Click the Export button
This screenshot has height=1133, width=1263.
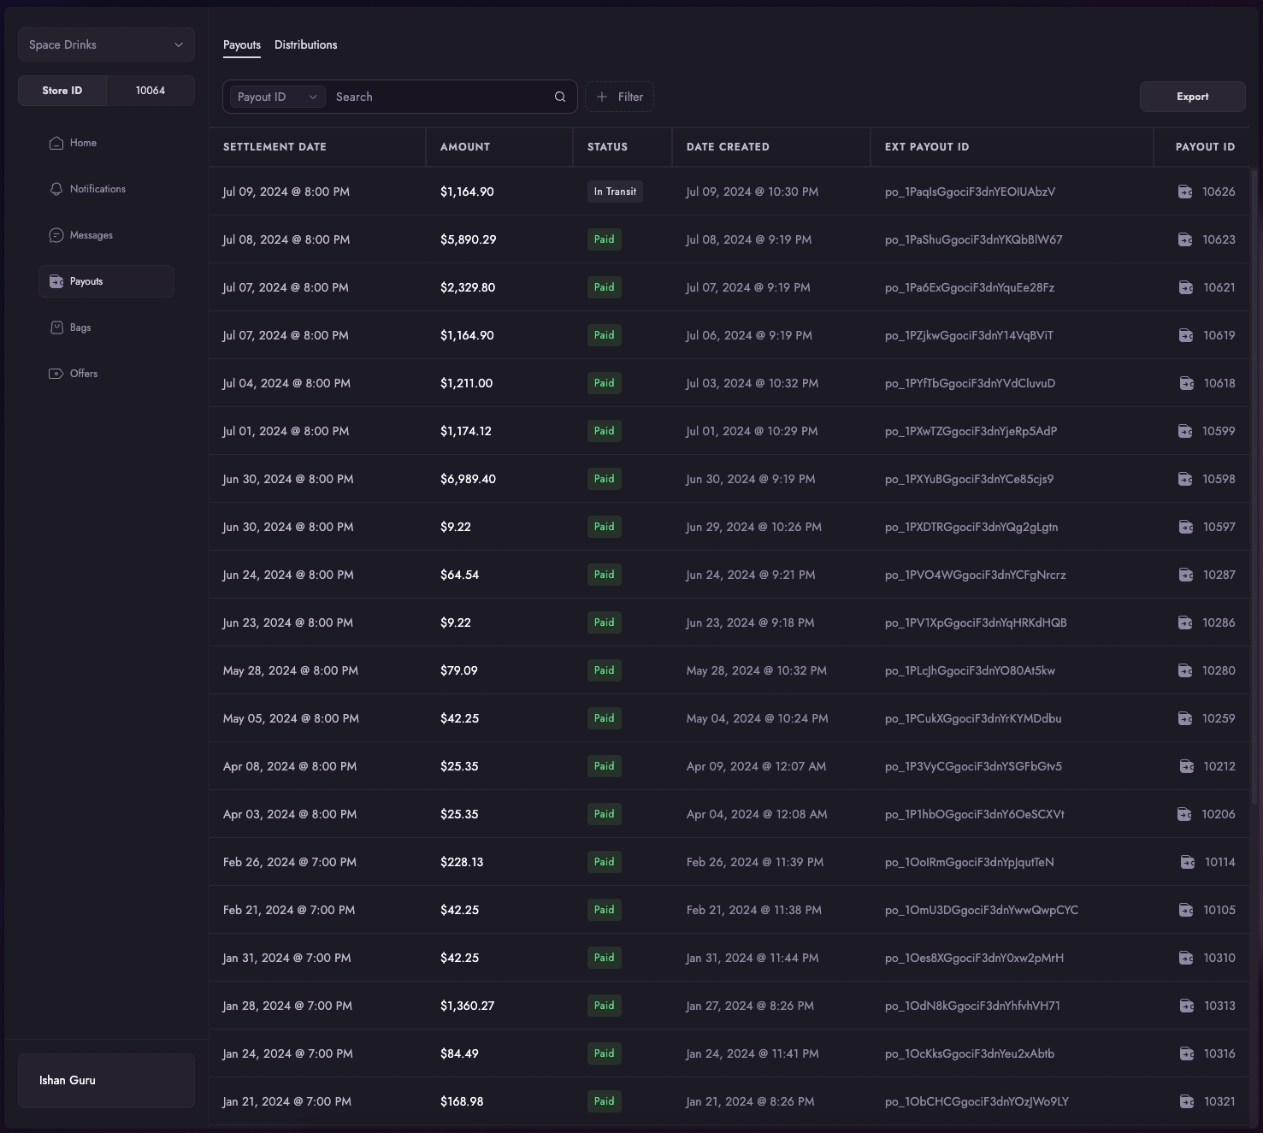point(1192,97)
